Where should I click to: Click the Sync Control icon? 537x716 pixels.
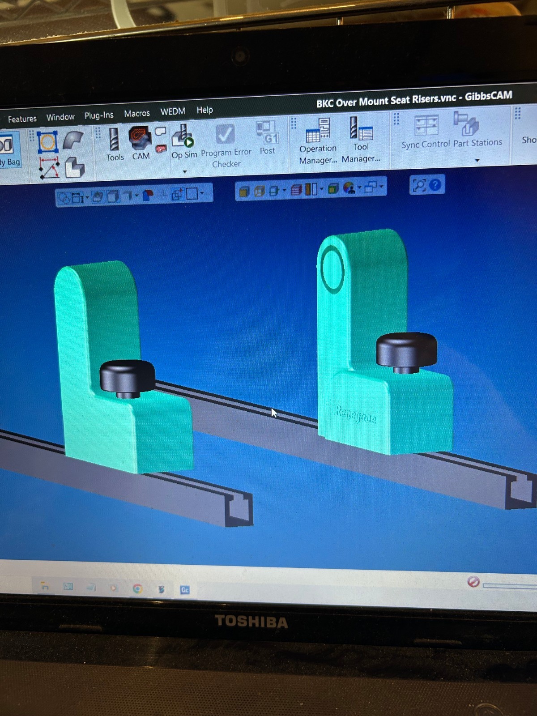[x=426, y=132]
